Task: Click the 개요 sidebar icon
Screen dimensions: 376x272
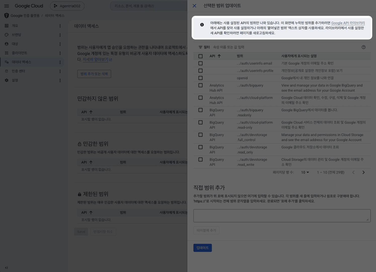Action: pyautogui.click(x=7, y=26)
